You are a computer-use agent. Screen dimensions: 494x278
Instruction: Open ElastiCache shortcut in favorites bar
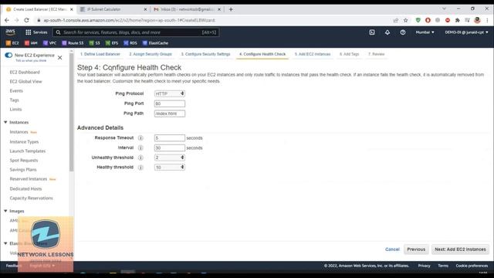coord(155,43)
